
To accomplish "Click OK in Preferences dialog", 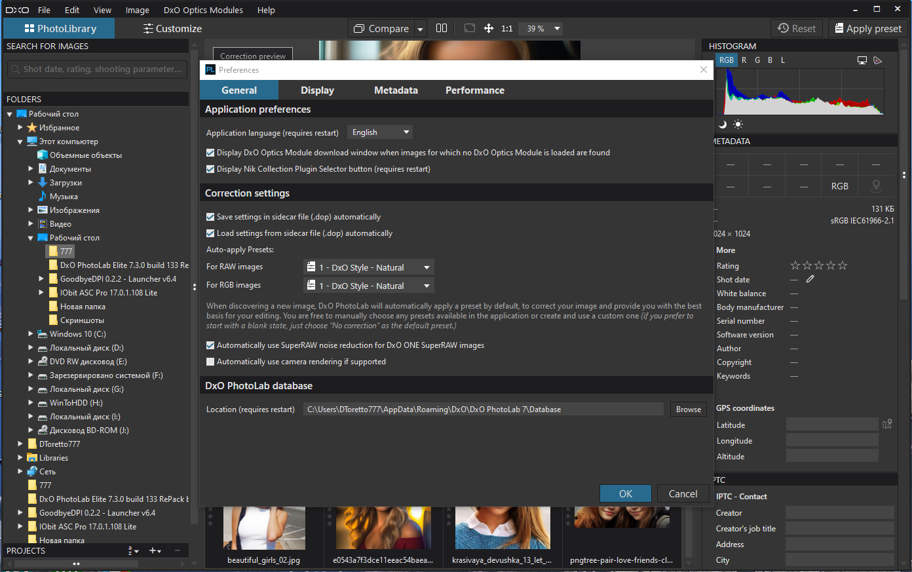I will 626,493.
